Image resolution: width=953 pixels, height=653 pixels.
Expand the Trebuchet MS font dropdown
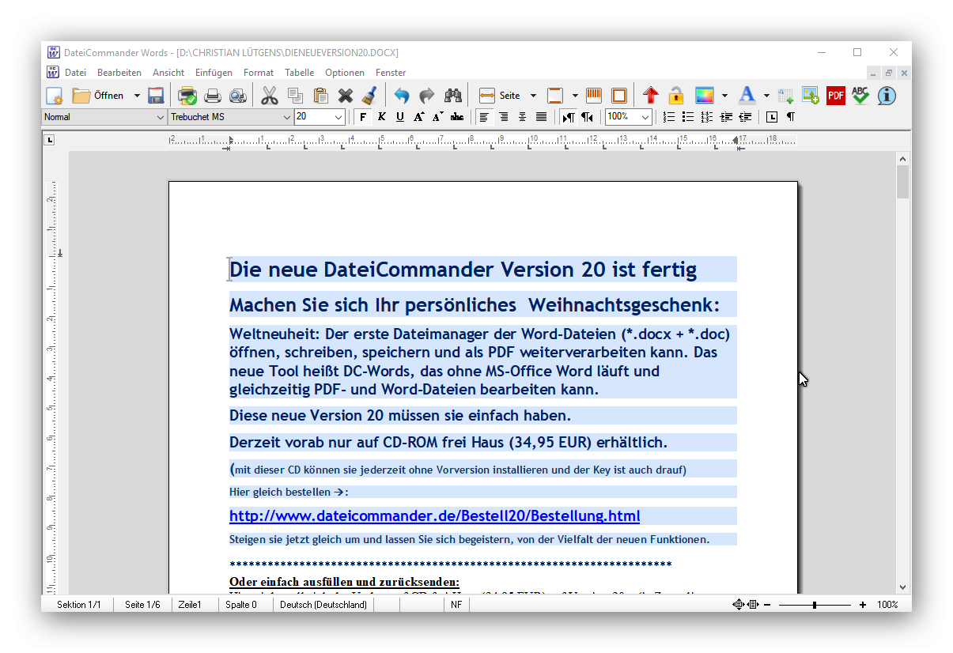tap(286, 117)
